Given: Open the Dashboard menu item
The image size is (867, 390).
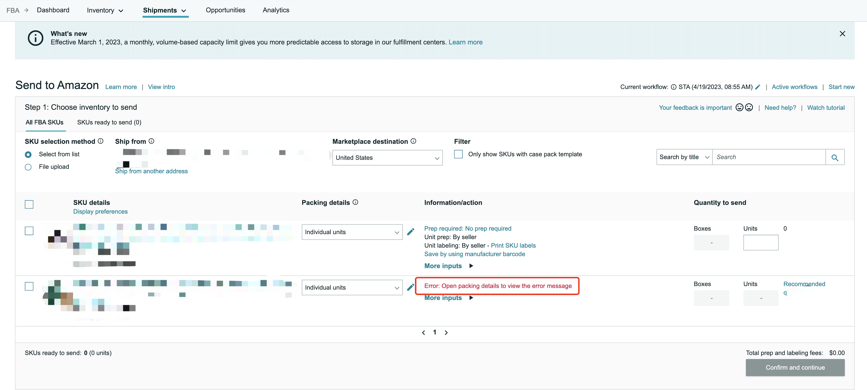Looking at the screenshot, I should 53,10.
